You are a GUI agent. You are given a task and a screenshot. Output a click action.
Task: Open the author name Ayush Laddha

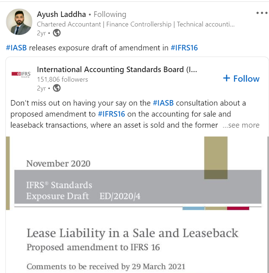61,14
